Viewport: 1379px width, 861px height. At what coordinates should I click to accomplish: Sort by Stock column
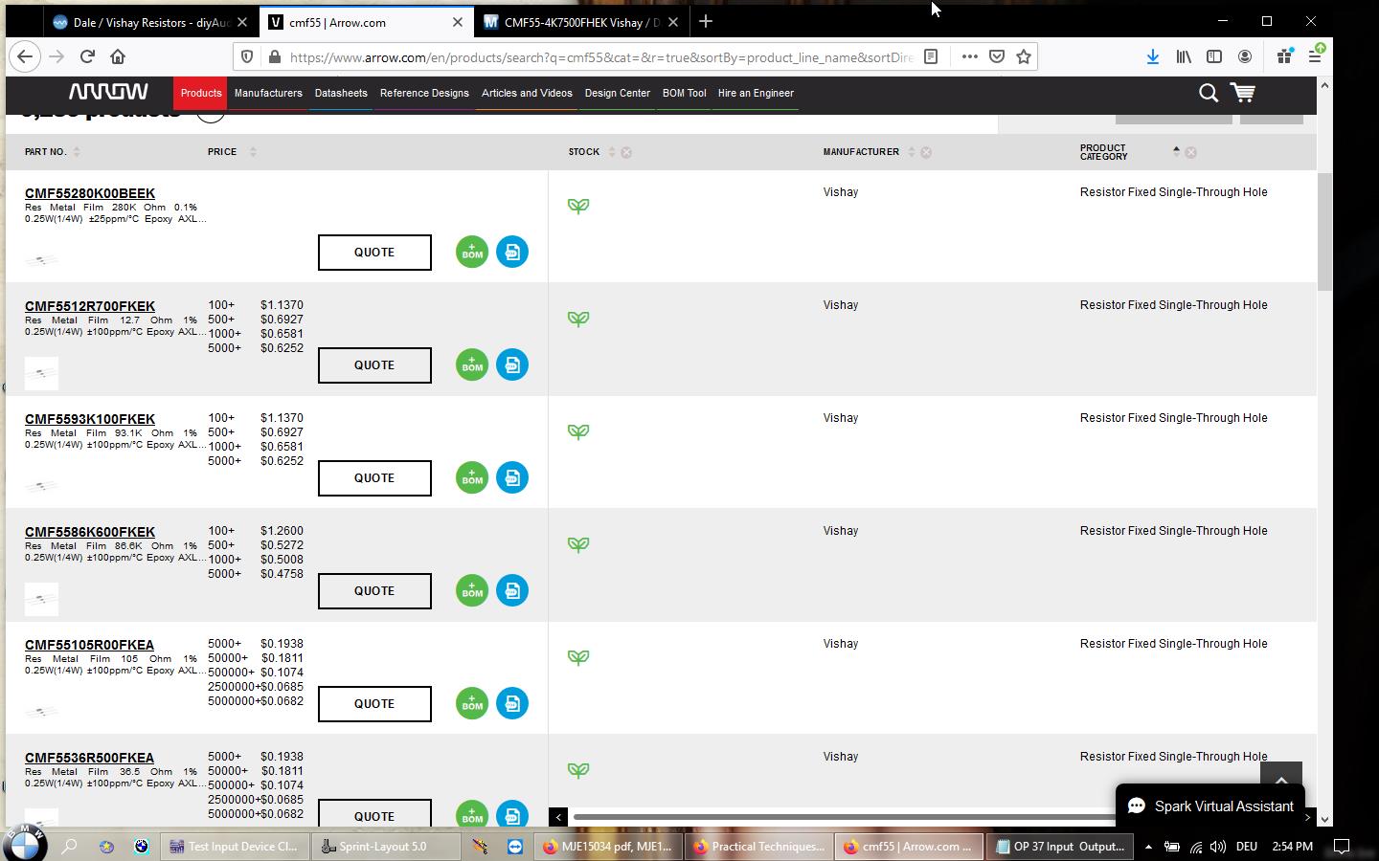pyautogui.click(x=611, y=152)
